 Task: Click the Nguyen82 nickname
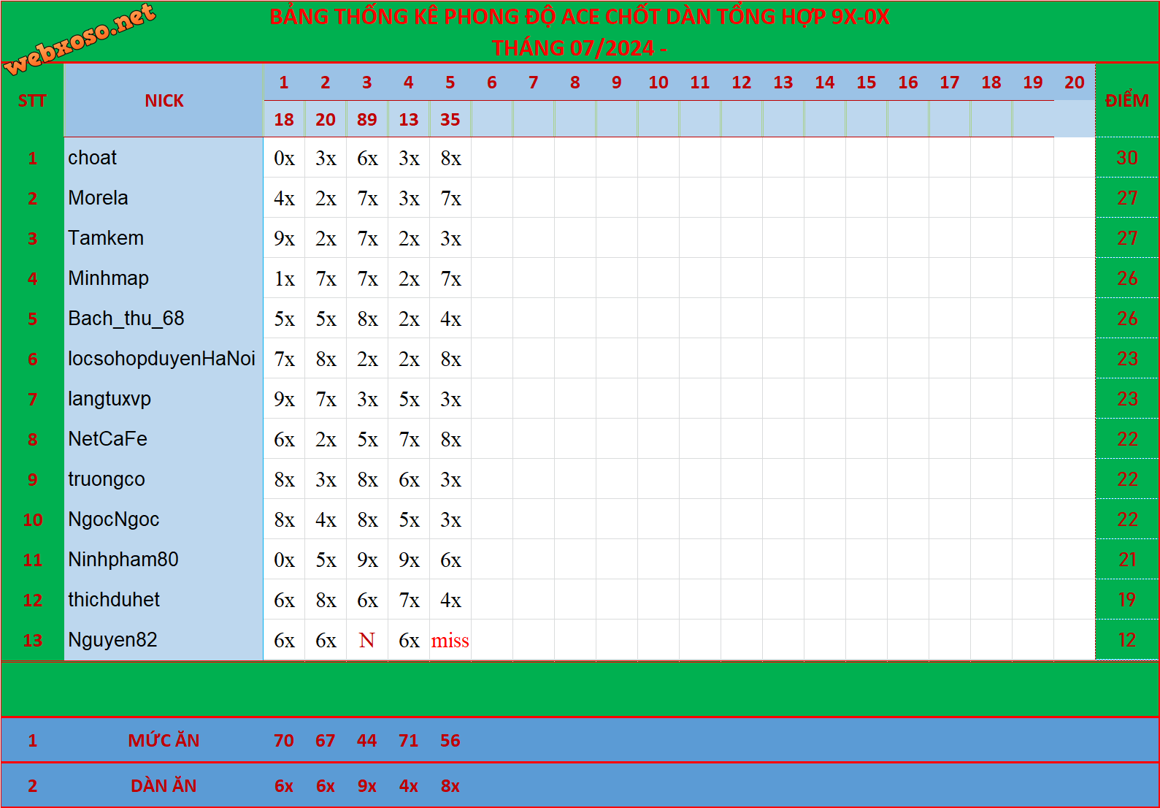pos(164,640)
